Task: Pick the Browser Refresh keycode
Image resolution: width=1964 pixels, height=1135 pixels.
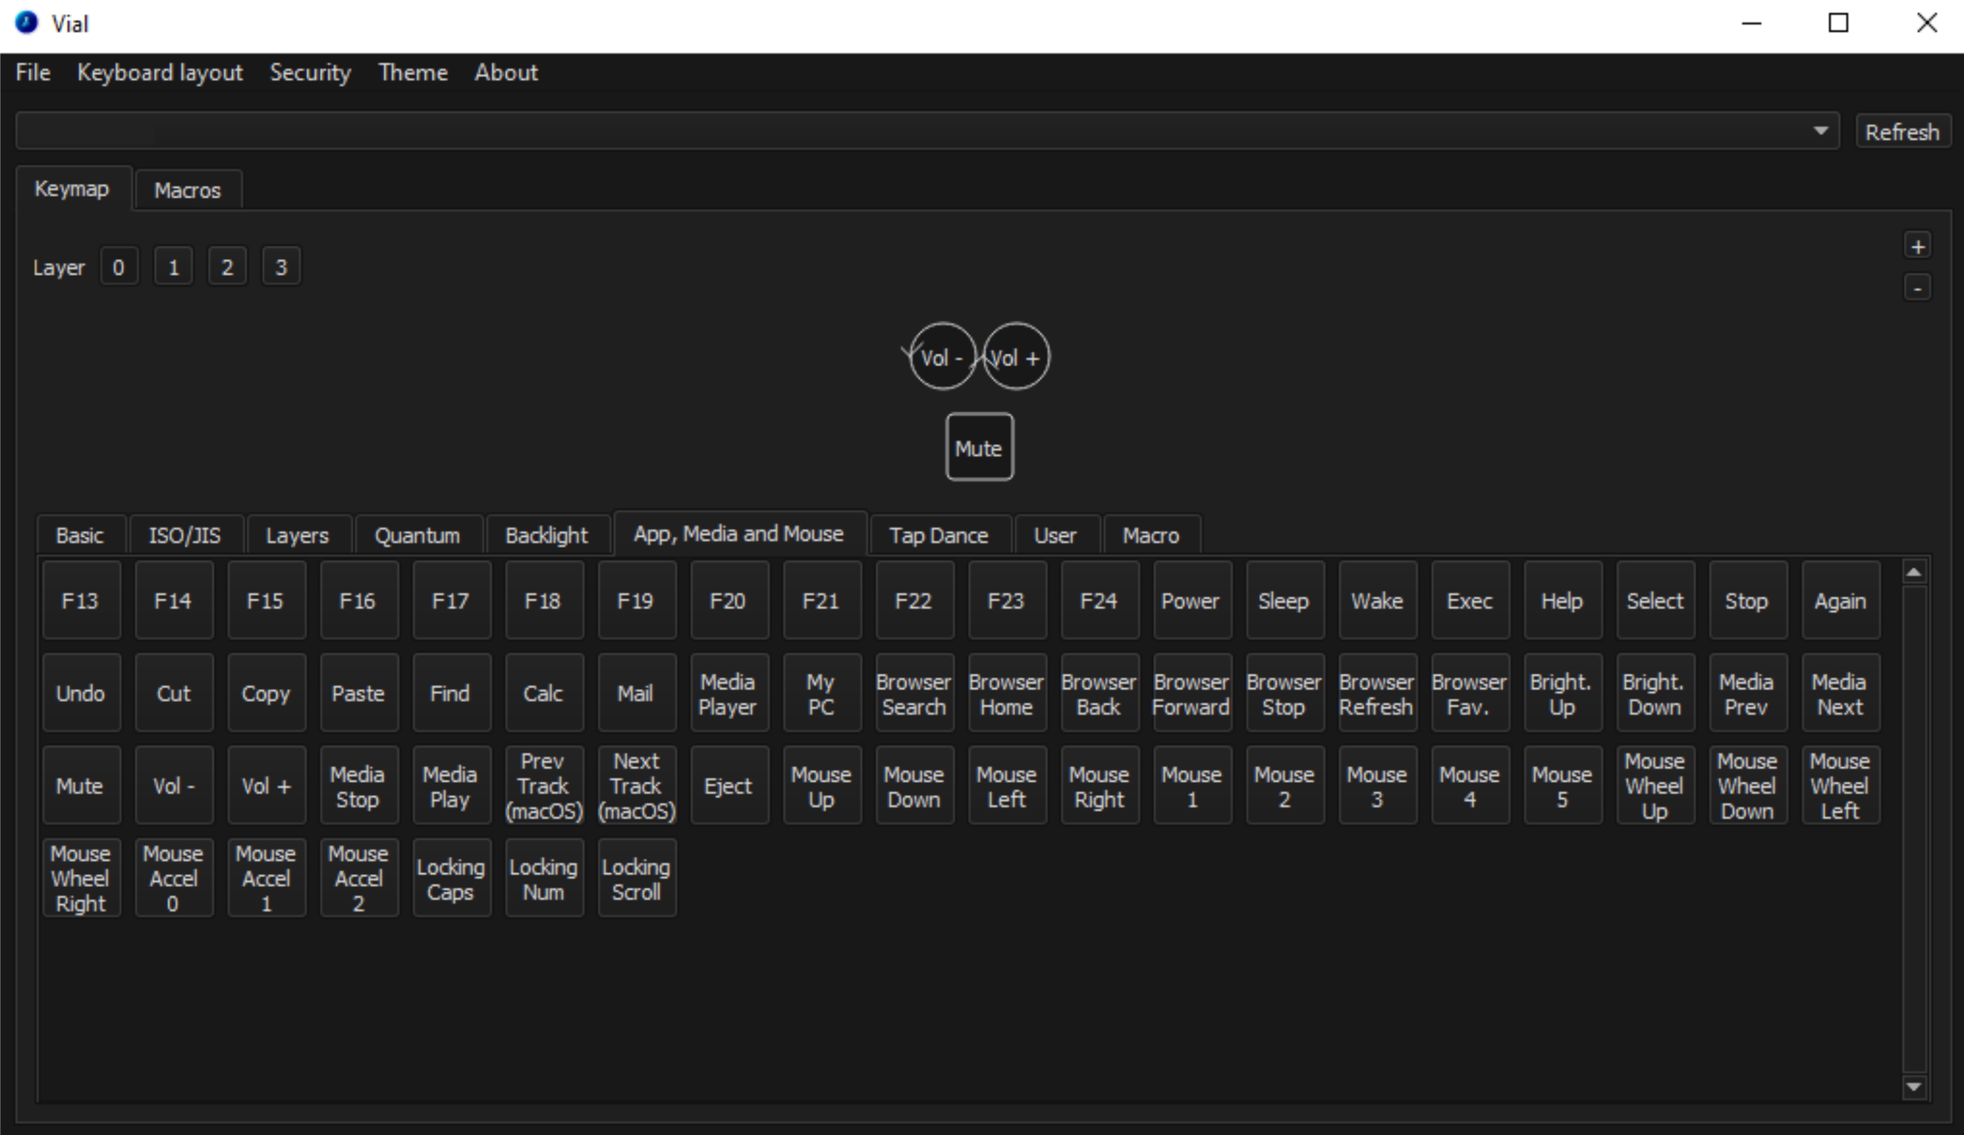Action: point(1376,693)
